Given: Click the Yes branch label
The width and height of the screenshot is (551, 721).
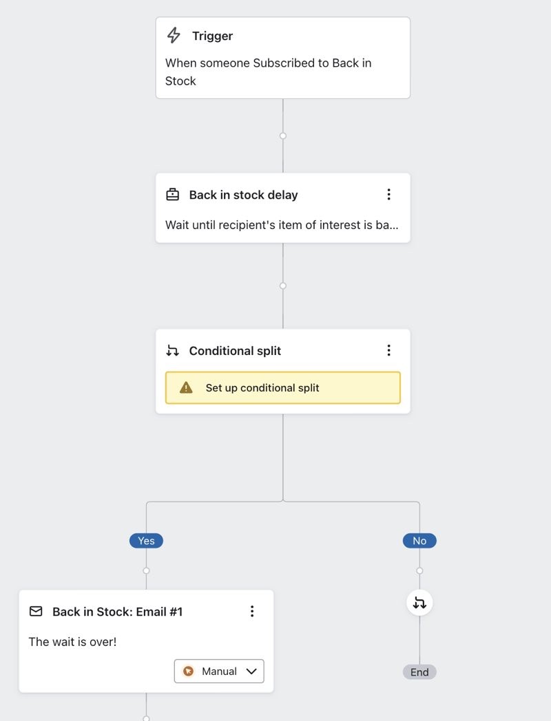Looking at the screenshot, I should point(146,541).
